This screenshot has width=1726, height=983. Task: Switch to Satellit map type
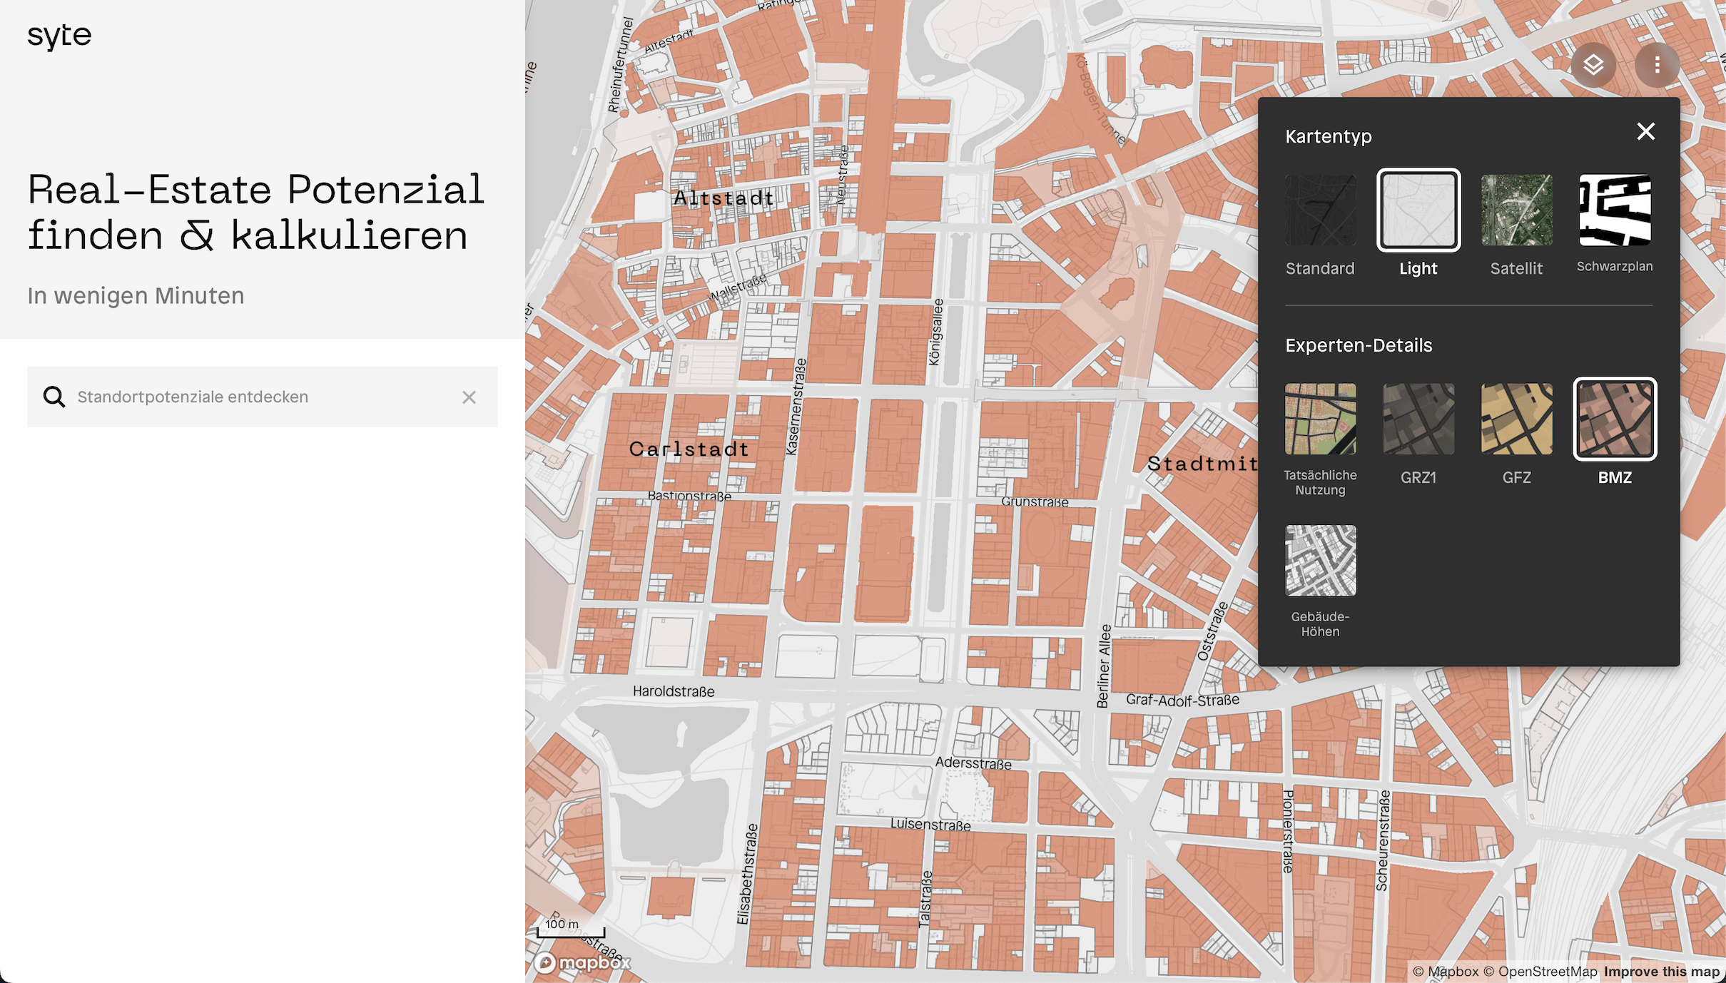tap(1516, 210)
